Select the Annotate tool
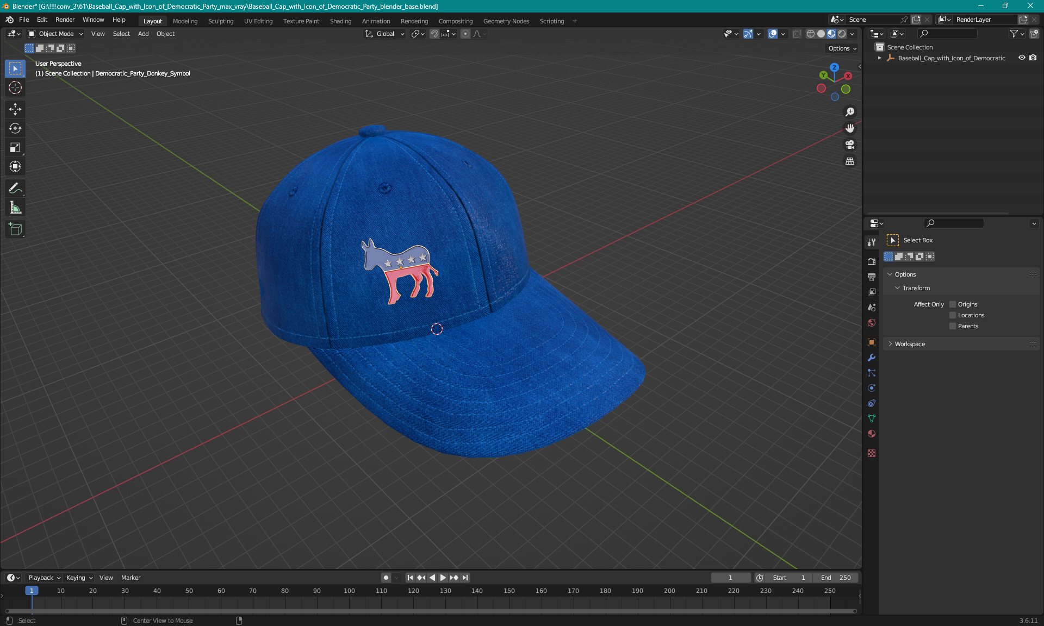The height and width of the screenshot is (626, 1044). (15, 189)
